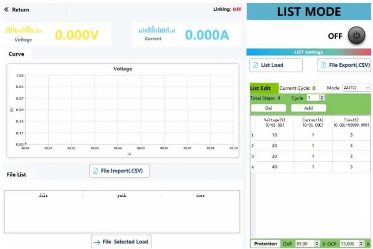The image size is (373, 249).
Task: Select the Cycle value input field
Action: point(313,98)
